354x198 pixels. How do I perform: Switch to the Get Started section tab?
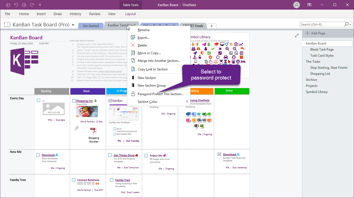(x=91, y=26)
